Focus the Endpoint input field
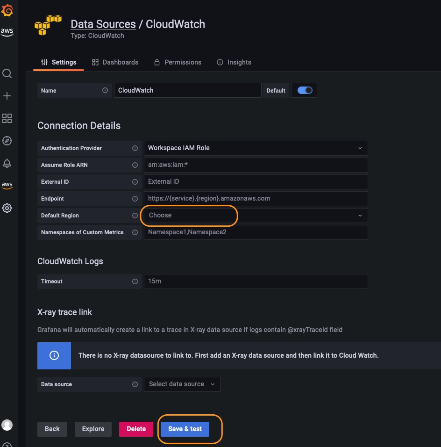 pos(256,199)
